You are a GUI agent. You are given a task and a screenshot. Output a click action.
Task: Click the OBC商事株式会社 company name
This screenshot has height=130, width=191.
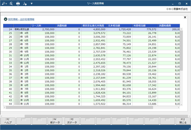177,9
